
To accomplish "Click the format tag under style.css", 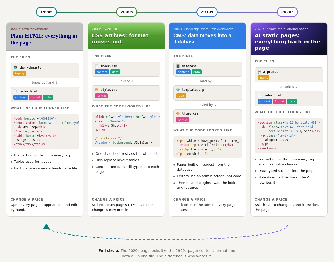I will [x=101, y=96].
